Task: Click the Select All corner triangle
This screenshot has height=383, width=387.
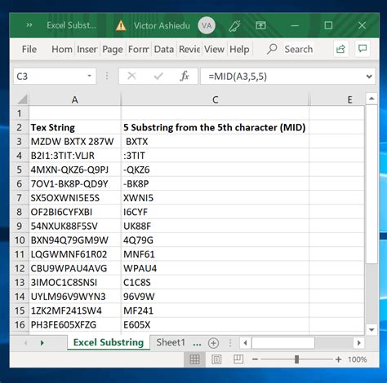Action: (x=22, y=99)
